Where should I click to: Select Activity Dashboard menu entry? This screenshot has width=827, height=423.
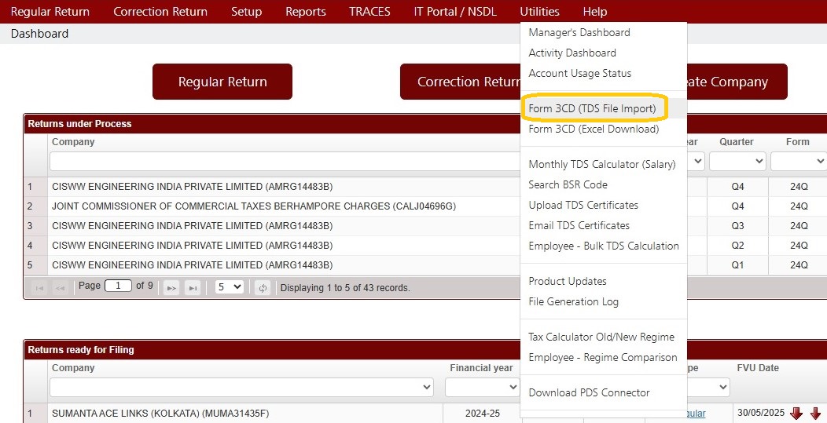(x=572, y=53)
